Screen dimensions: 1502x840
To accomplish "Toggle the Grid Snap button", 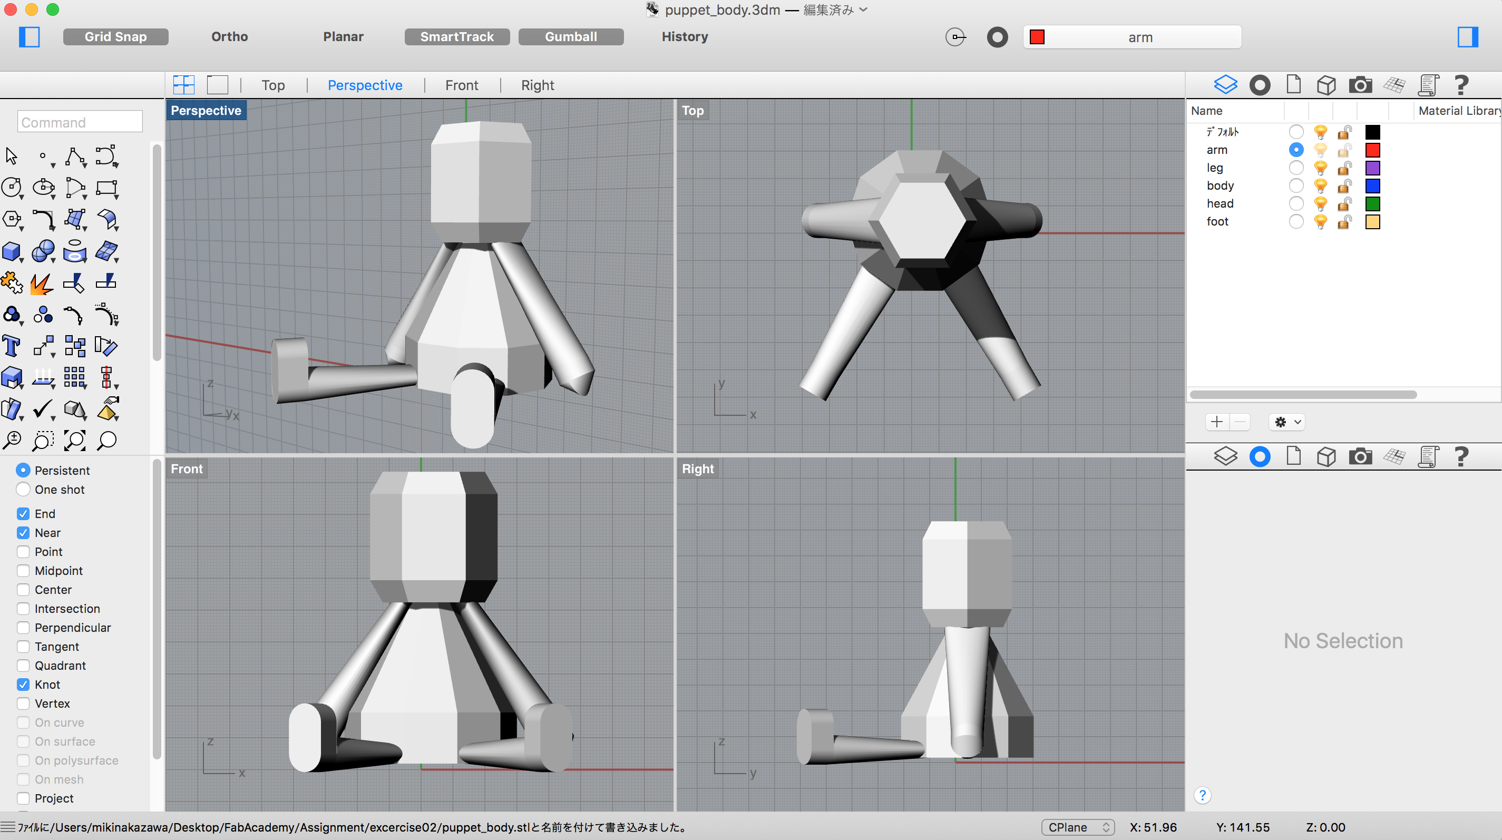I will click(115, 37).
